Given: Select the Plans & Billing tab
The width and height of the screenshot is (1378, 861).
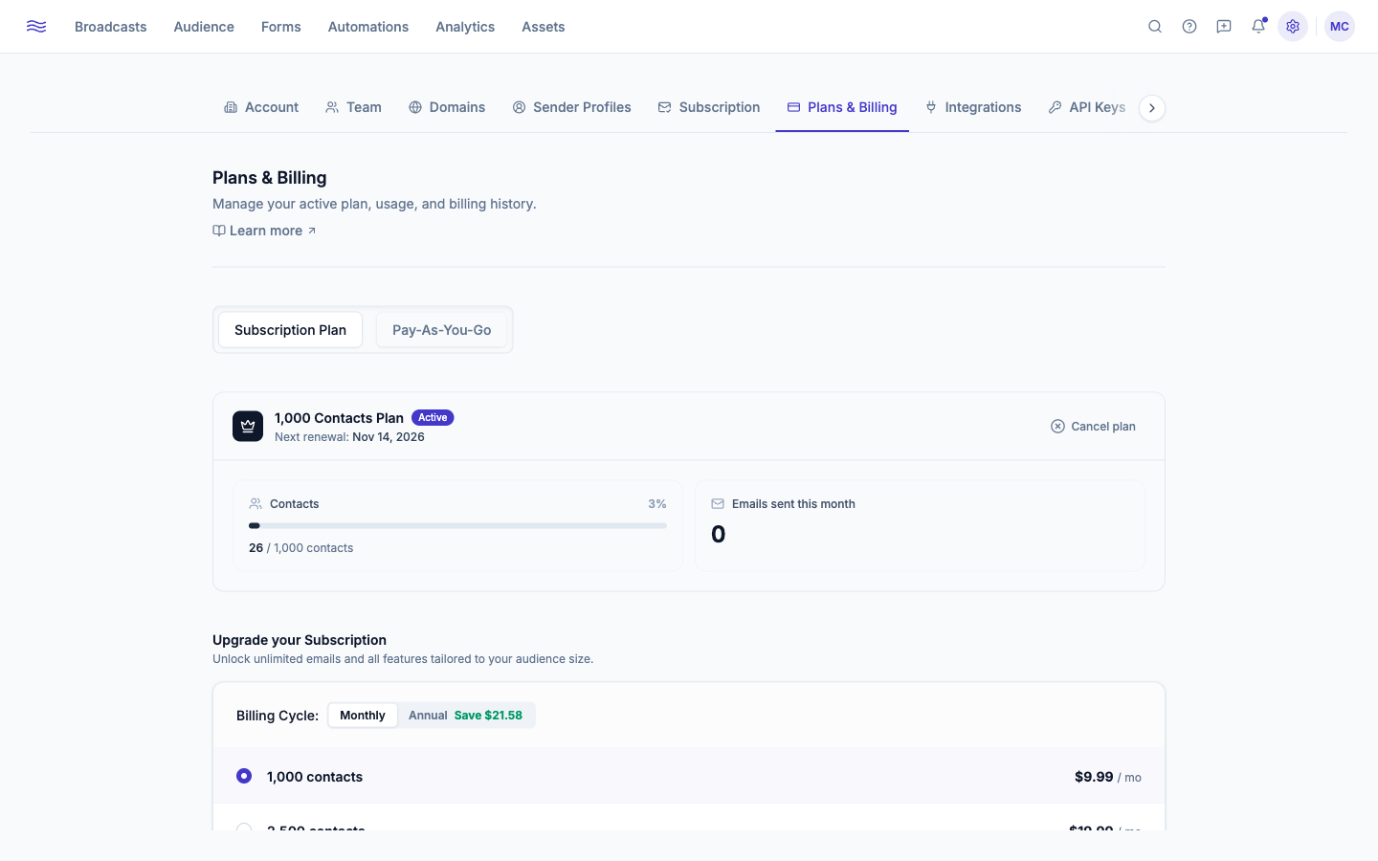Looking at the screenshot, I should point(842,107).
